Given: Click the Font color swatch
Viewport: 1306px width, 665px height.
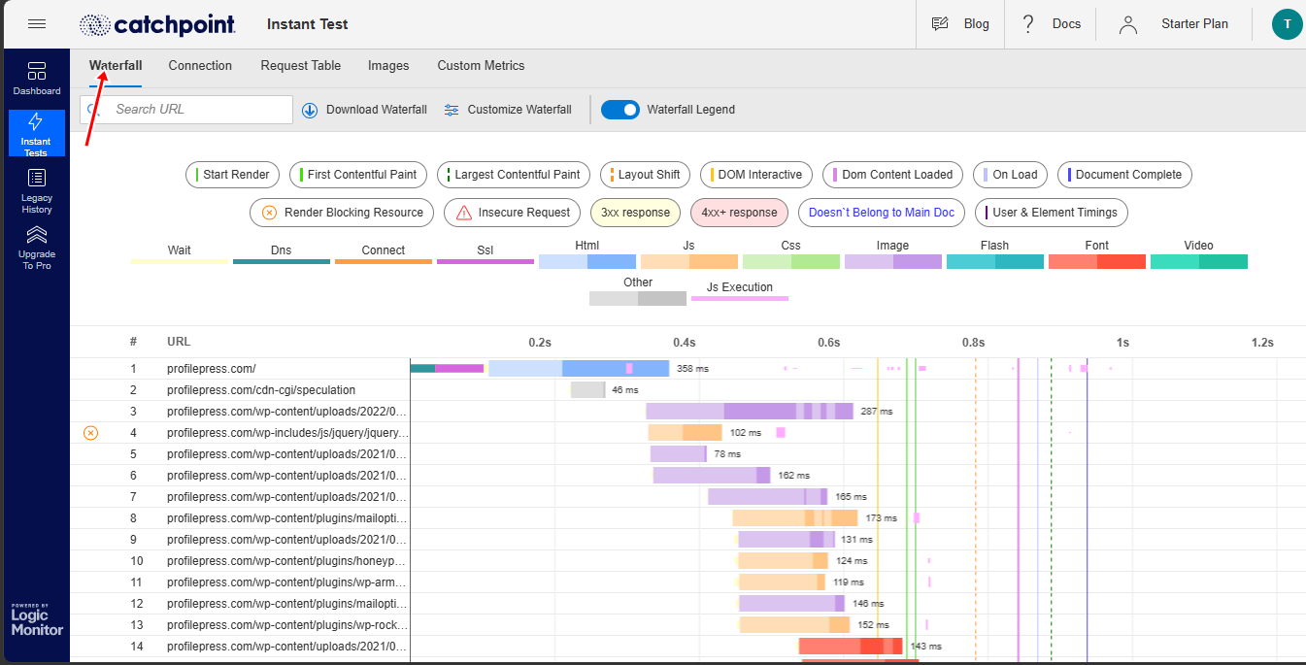Looking at the screenshot, I should (x=1097, y=262).
